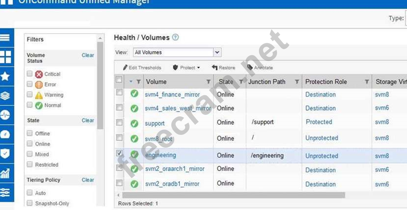This screenshot has width=407, height=210.
Task: Check the Warning volume status filter
Action: click(x=30, y=95)
